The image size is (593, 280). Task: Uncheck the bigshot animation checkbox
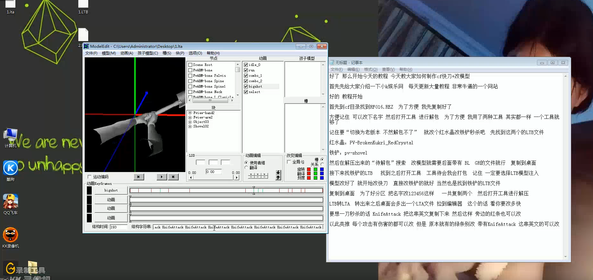[246, 87]
